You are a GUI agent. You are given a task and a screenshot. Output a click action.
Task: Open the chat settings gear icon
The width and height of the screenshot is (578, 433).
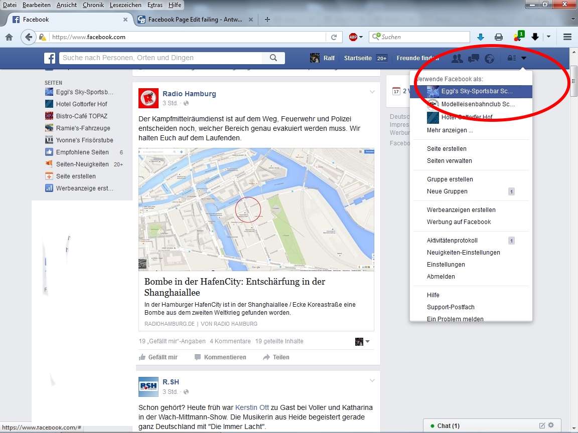[551, 425]
